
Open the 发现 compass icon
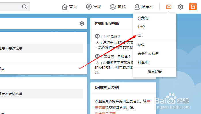(89, 7)
